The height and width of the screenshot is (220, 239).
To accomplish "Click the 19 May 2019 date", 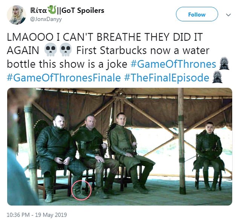I will [51, 215].
